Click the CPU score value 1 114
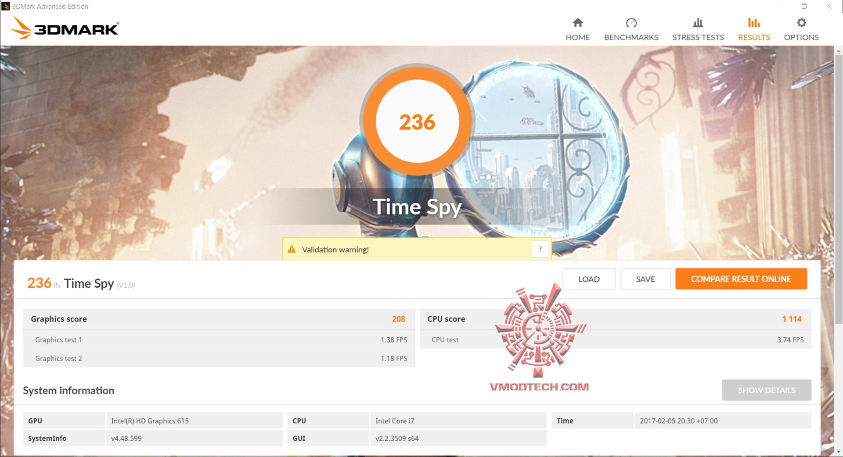 pos(792,319)
